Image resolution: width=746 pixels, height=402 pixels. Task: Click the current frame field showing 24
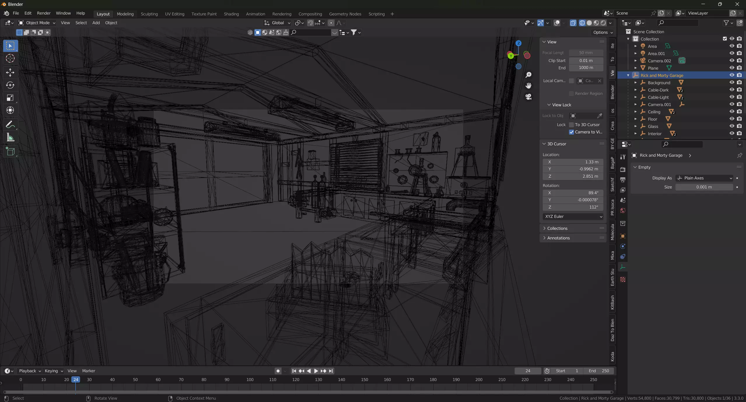coord(528,371)
